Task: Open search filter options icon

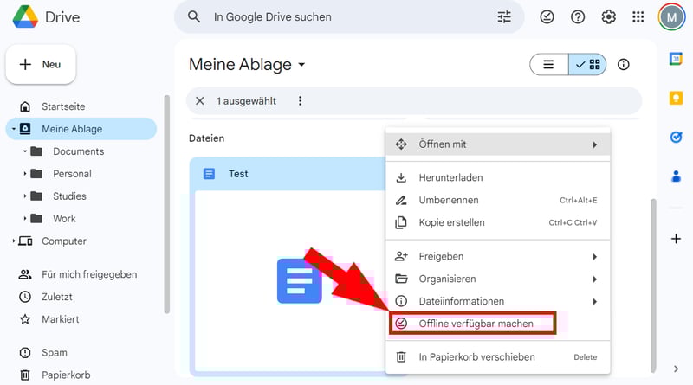Action: [x=504, y=17]
